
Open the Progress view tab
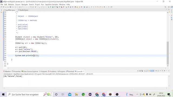coord(61,71)
